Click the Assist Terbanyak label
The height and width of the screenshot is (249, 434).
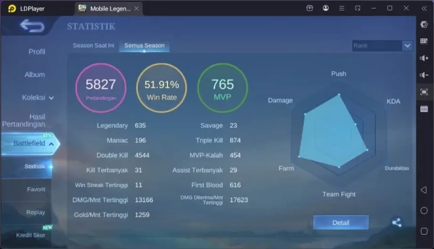point(198,170)
